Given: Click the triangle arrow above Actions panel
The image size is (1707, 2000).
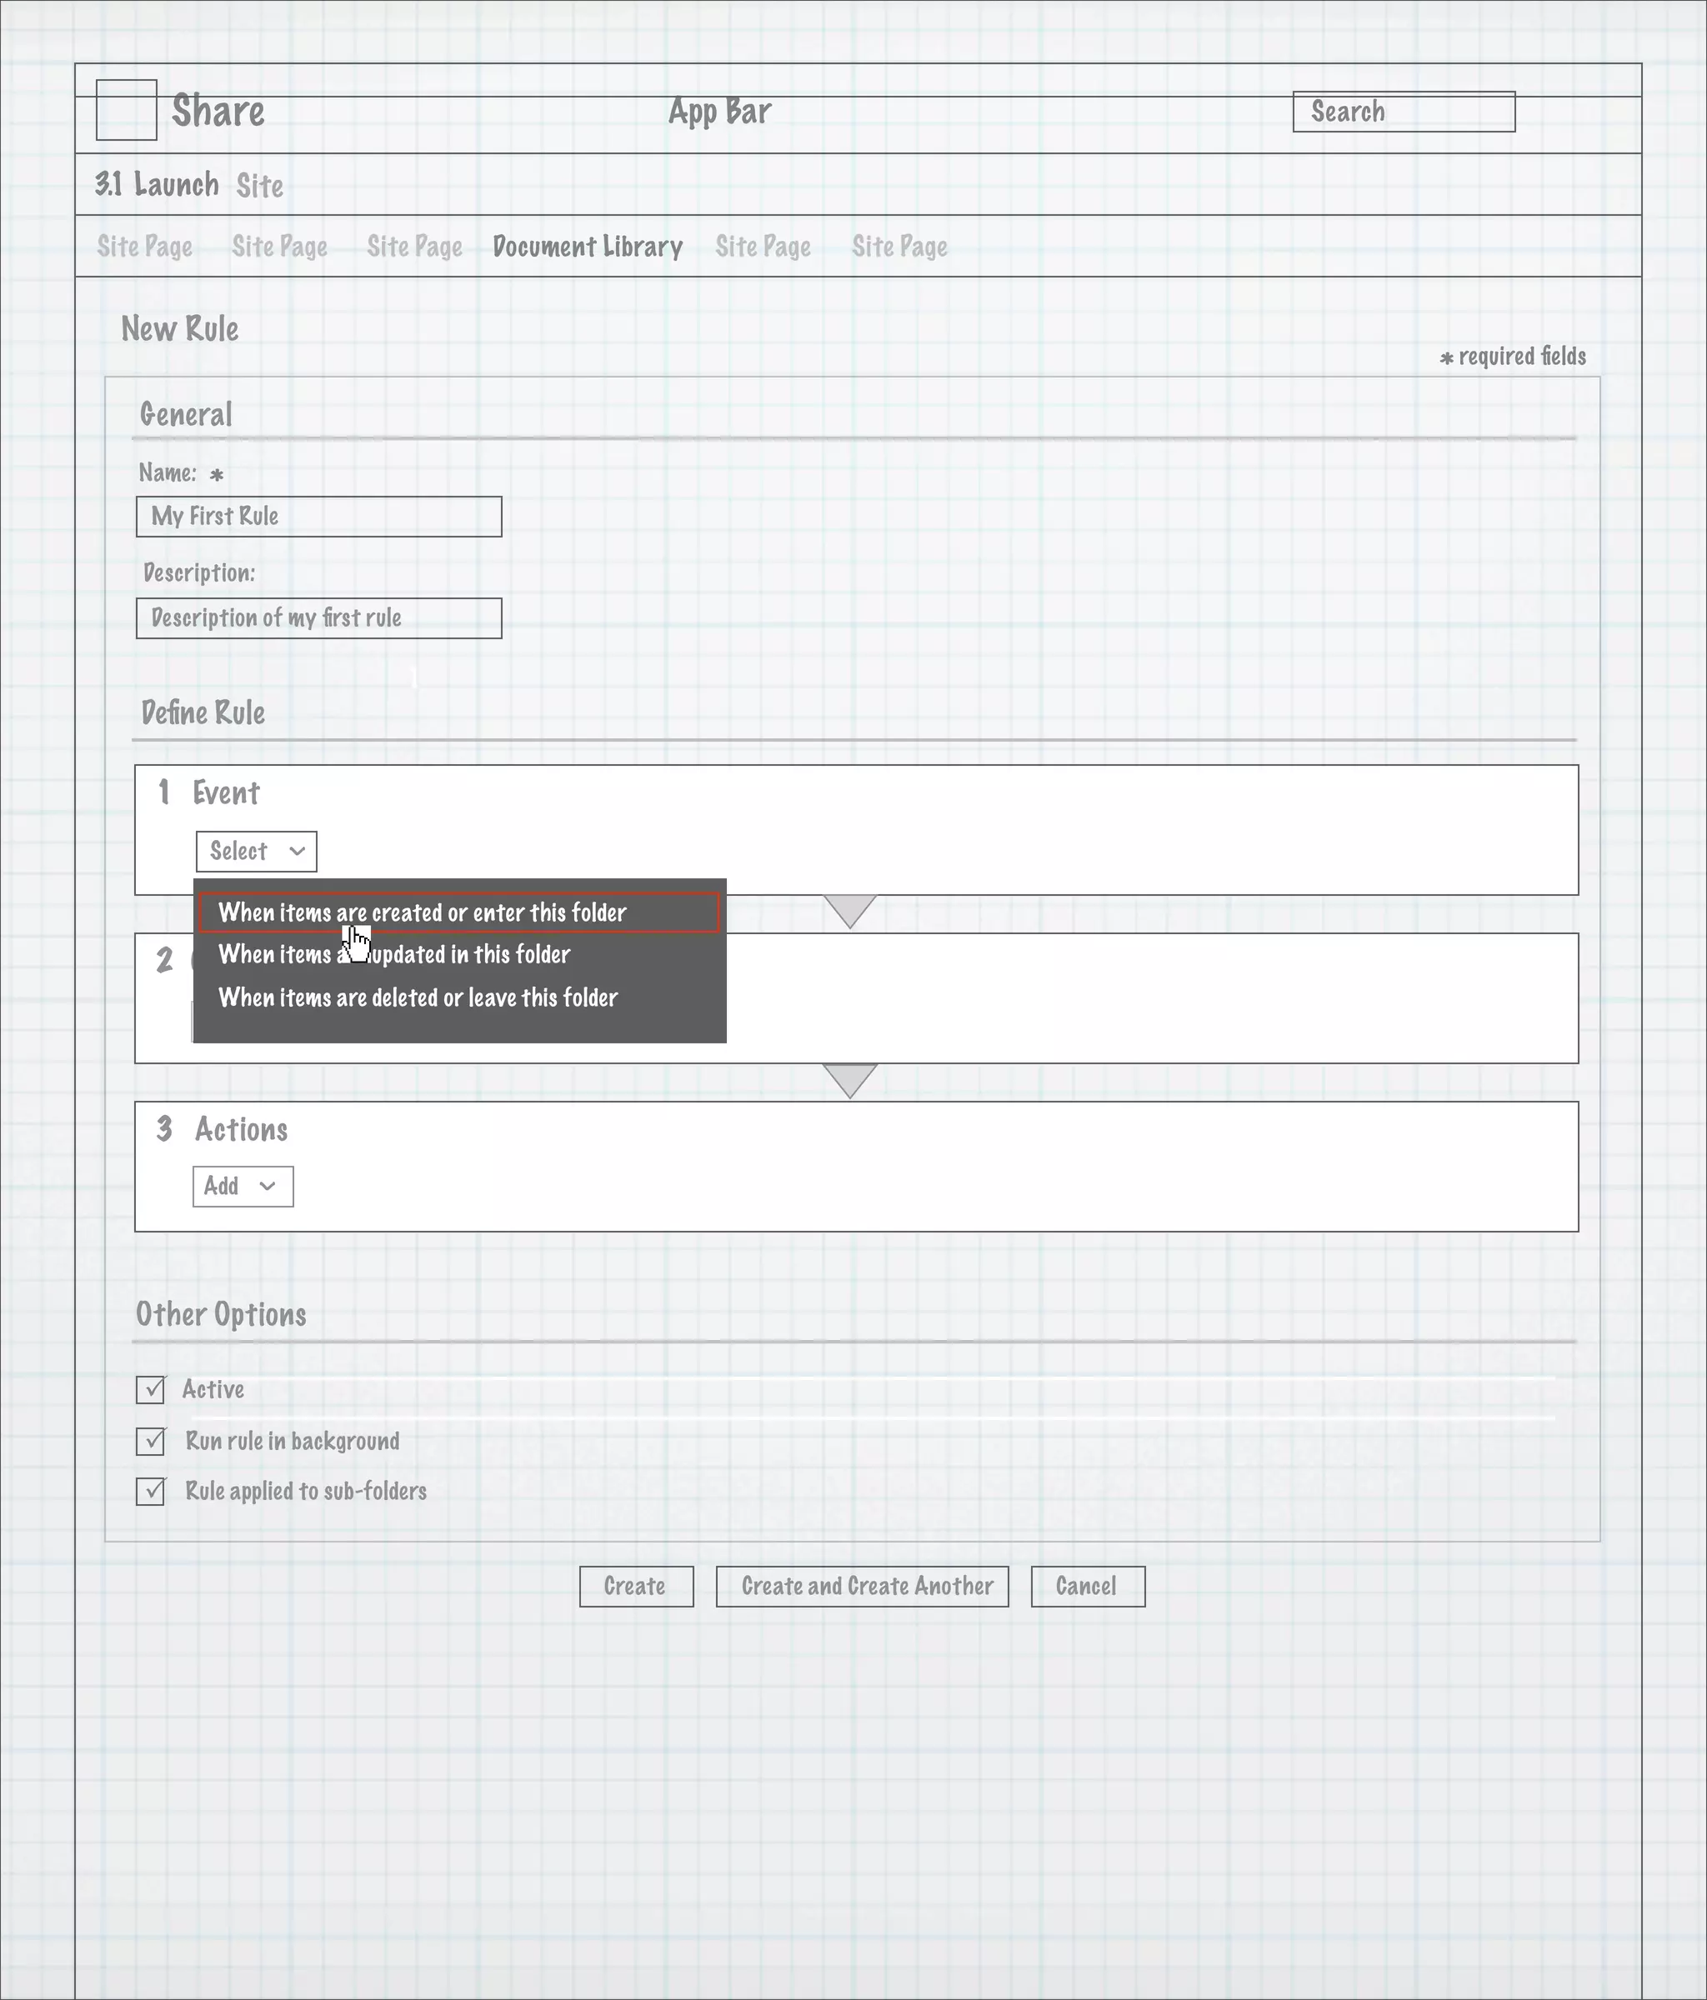Looking at the screenshot, I should [849, 1078].
